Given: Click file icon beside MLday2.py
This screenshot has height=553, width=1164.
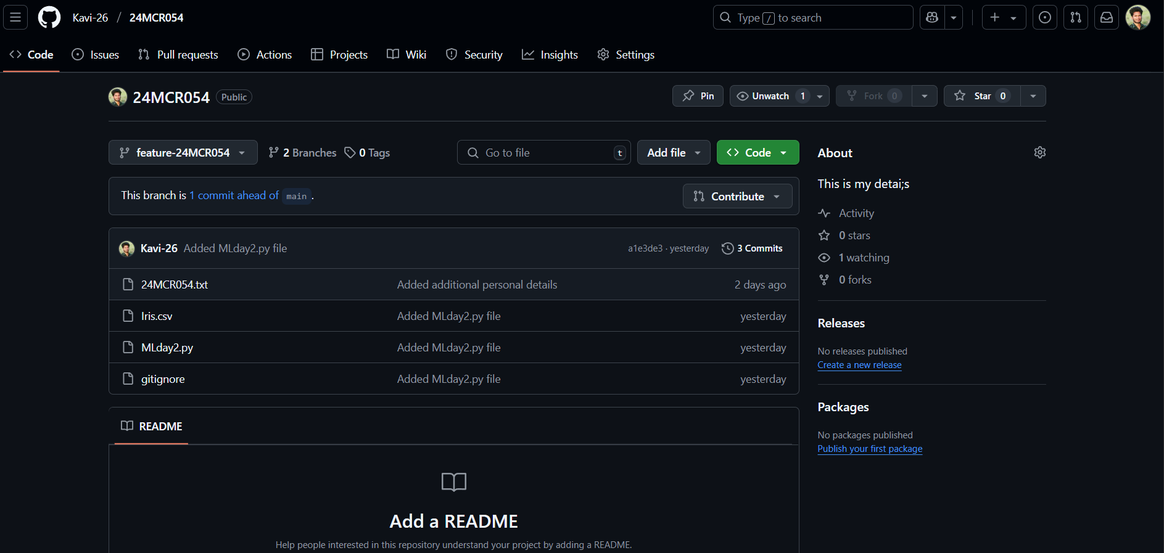Looking at the screenshot, I should [x=128, y=347].
